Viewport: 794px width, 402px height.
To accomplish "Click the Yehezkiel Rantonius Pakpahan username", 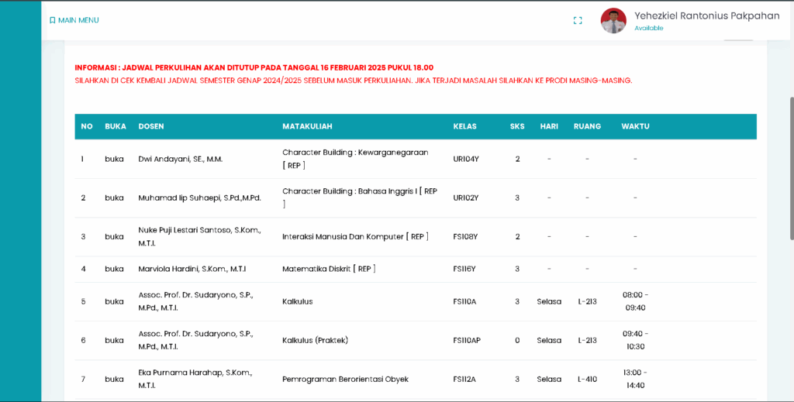I will point(706,15).
